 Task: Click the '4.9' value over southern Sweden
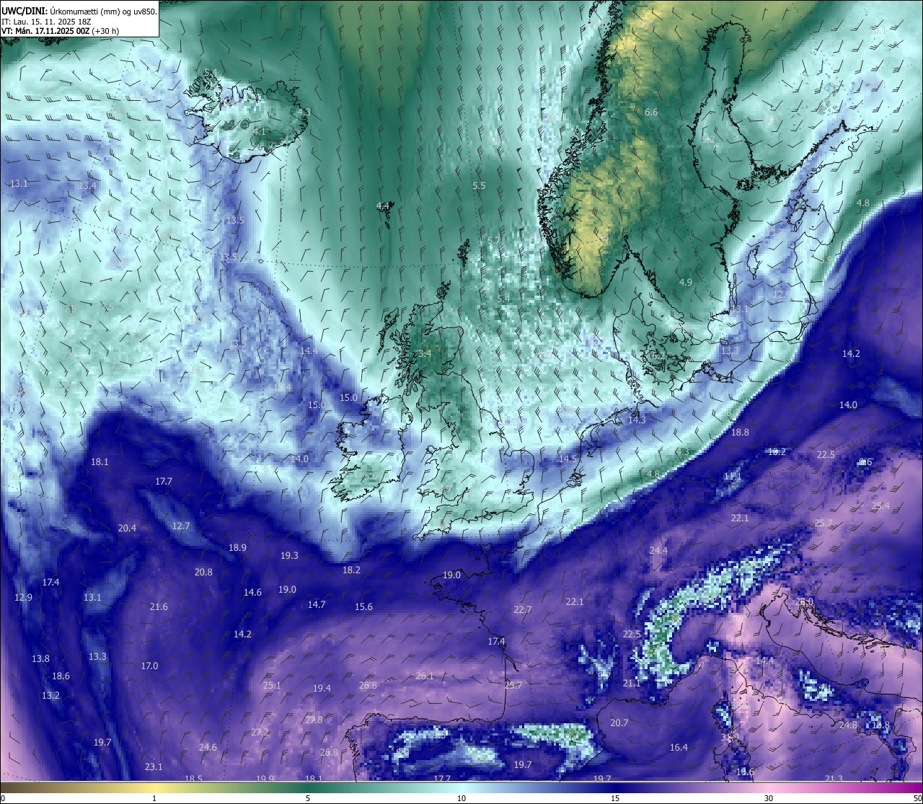pos(686,282)
